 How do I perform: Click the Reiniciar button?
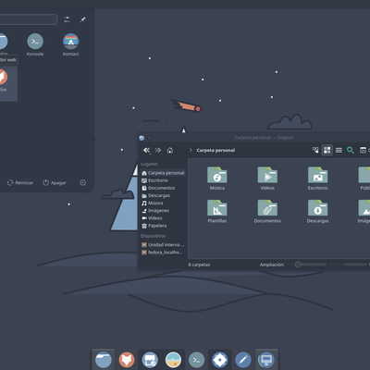coord(20,183)
